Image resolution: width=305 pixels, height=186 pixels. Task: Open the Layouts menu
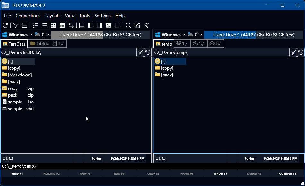(x=53, y=16)
